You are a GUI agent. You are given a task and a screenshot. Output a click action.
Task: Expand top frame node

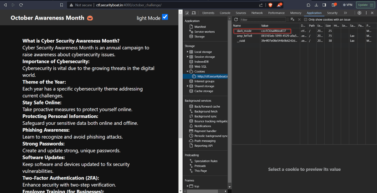(x=187, y=186)
